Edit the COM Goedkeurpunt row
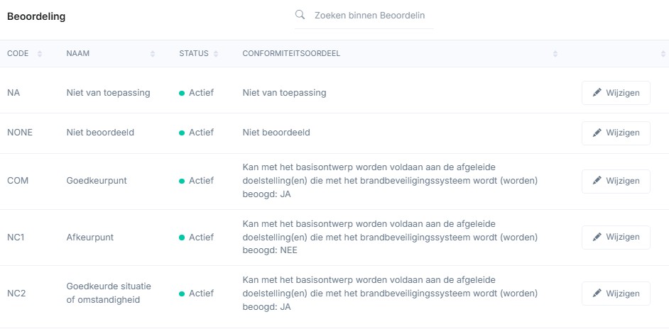 point(616,181)
